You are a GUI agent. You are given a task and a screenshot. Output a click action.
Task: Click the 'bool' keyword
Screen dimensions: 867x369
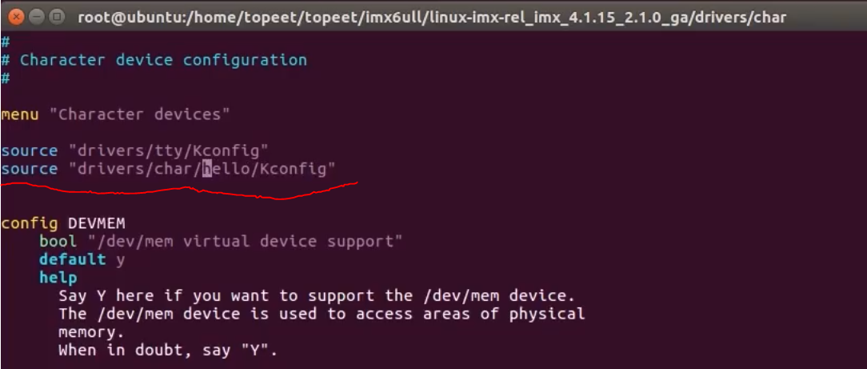(58, 242)
